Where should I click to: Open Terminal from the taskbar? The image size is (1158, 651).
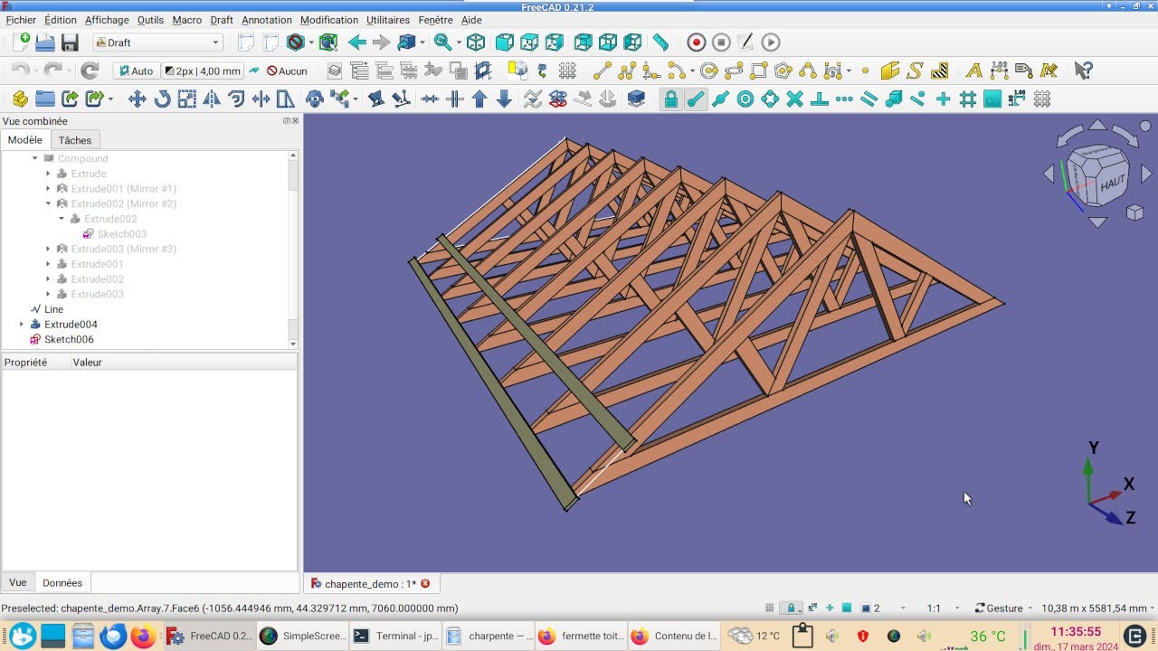395,636
